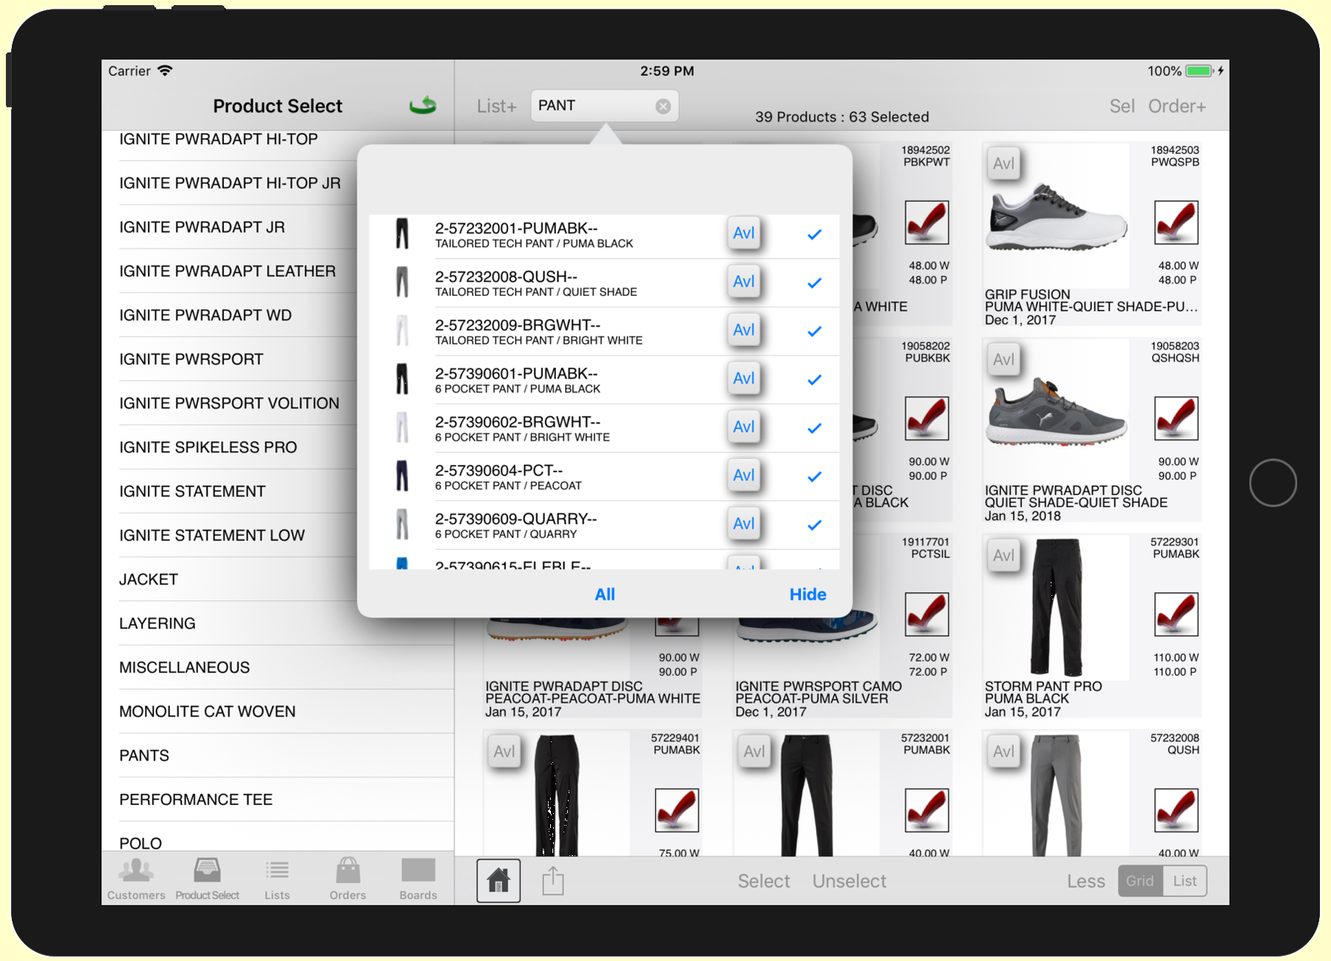Tap Avl badge on Ignite PWRADAPT Disc Quiet Shade card
1331x961 pixels.
(x=1003, y=359)
